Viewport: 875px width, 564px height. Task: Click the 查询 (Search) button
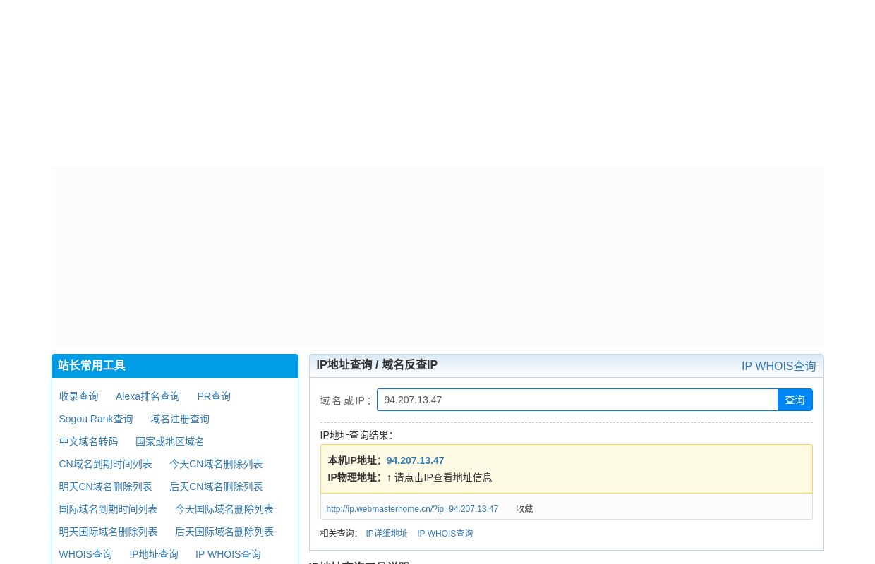[x=795, y=400]
